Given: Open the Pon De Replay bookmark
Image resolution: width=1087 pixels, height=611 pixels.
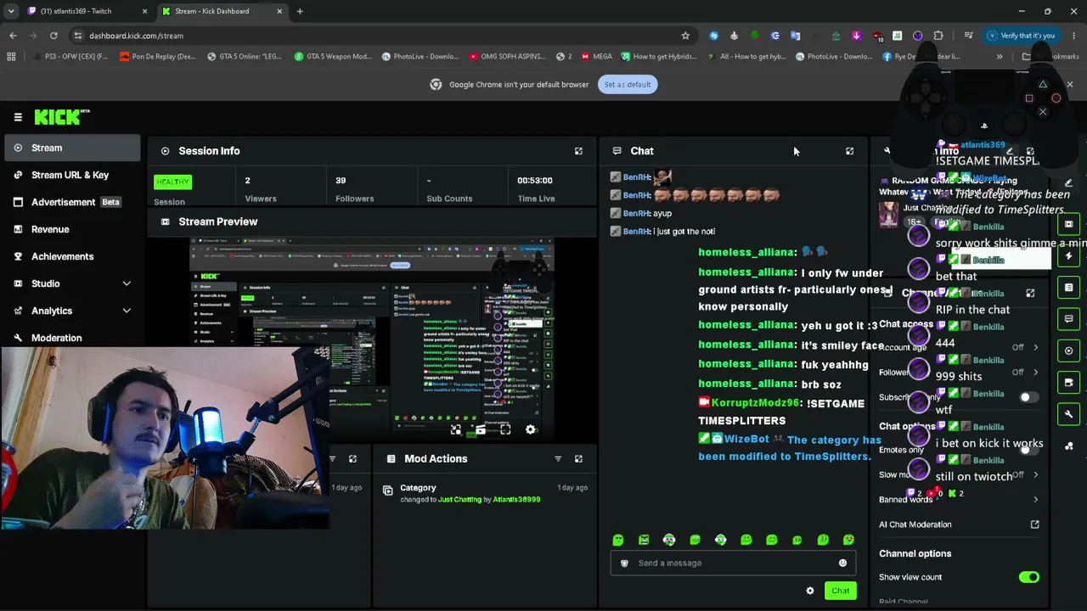Looking at the screenshot, I should coord(158,57).
